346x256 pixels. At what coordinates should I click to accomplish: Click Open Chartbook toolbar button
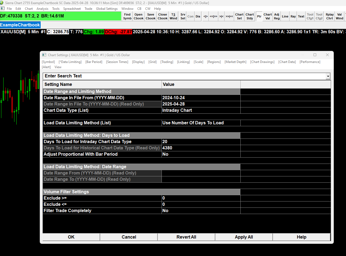[139, 16]
